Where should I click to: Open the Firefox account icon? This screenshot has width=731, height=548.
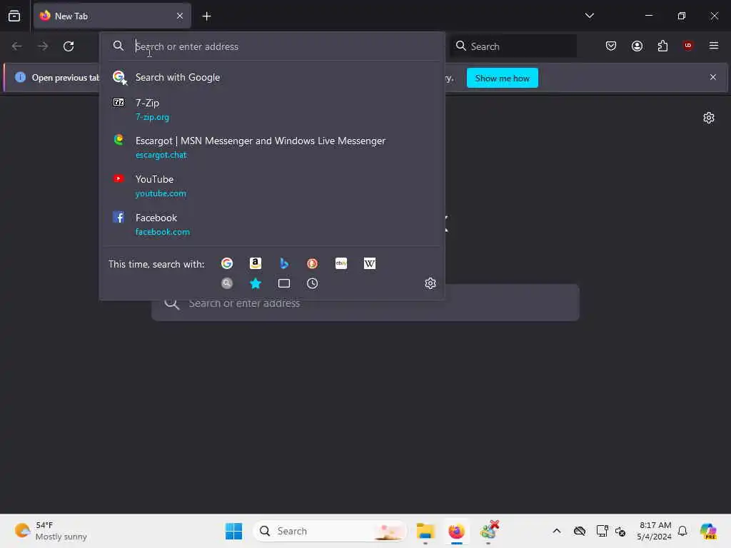coord(637,46)
